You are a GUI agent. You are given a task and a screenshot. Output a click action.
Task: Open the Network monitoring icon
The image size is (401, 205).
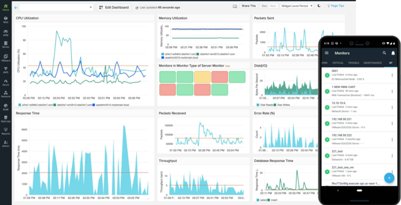pyautogui.click(x=6, y=94)
